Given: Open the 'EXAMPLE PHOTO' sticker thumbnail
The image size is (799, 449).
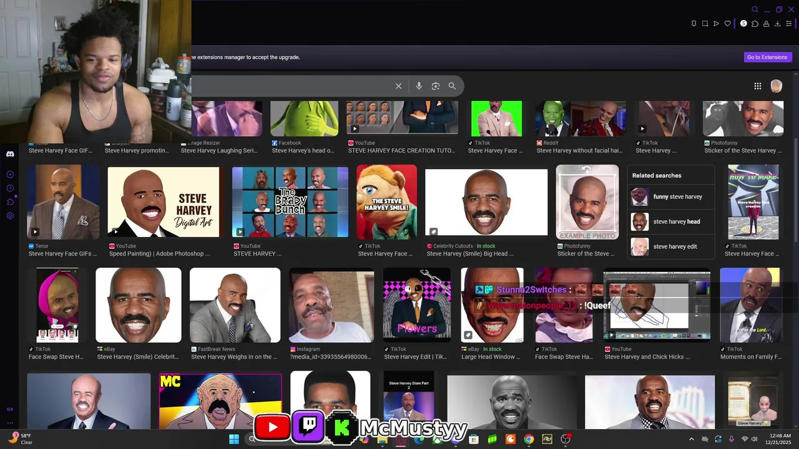Looking at the screenshot, I should (x=587, y=202).
